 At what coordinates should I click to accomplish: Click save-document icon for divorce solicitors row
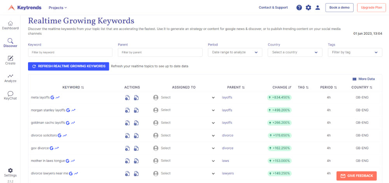(136, 136)
